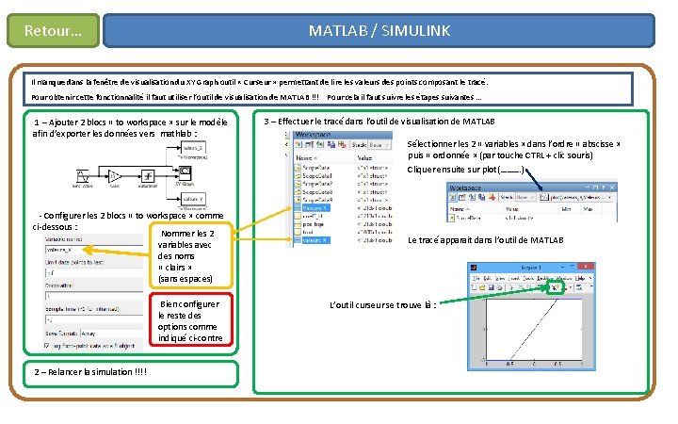Sort by Name header above ScopeData rows

pyautogui.click(x=306, y=158)
